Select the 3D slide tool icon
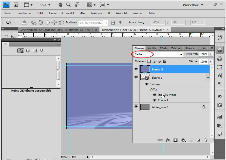Viewport: 226px width, 160px height. tap(54, 23)
